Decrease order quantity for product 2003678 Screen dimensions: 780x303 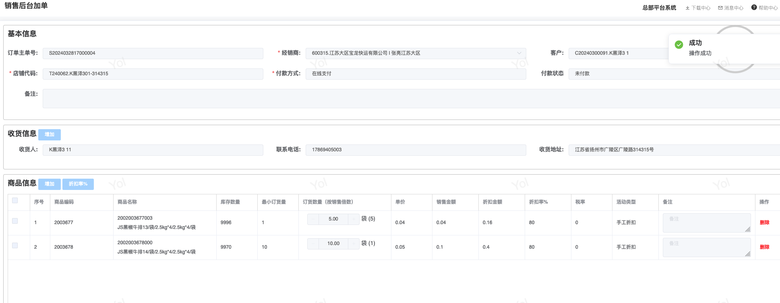click(x=313, y=244)
